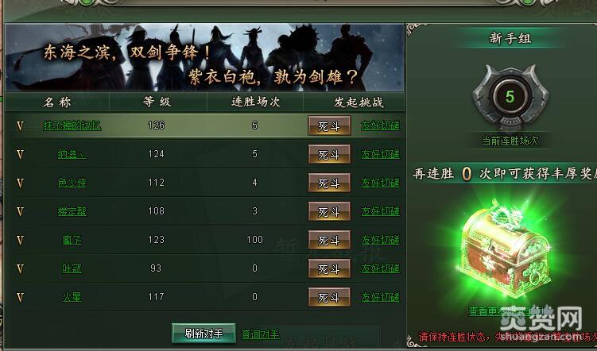Screen dimensions: 597x351
Task: Click the 连胜场次 column header
Action: 255,102
